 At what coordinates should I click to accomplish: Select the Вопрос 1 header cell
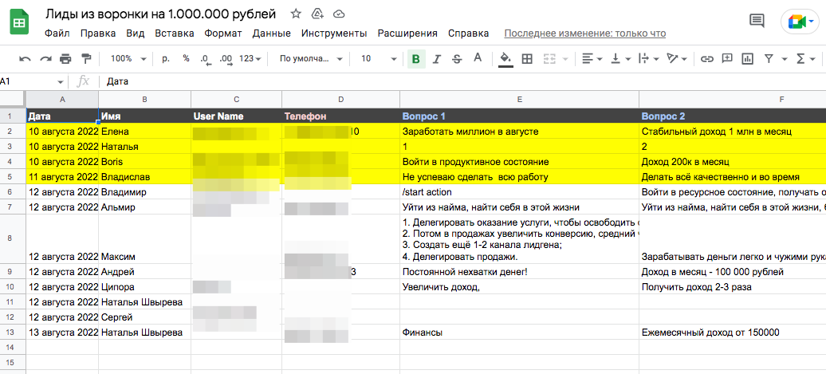click(519, 116)
